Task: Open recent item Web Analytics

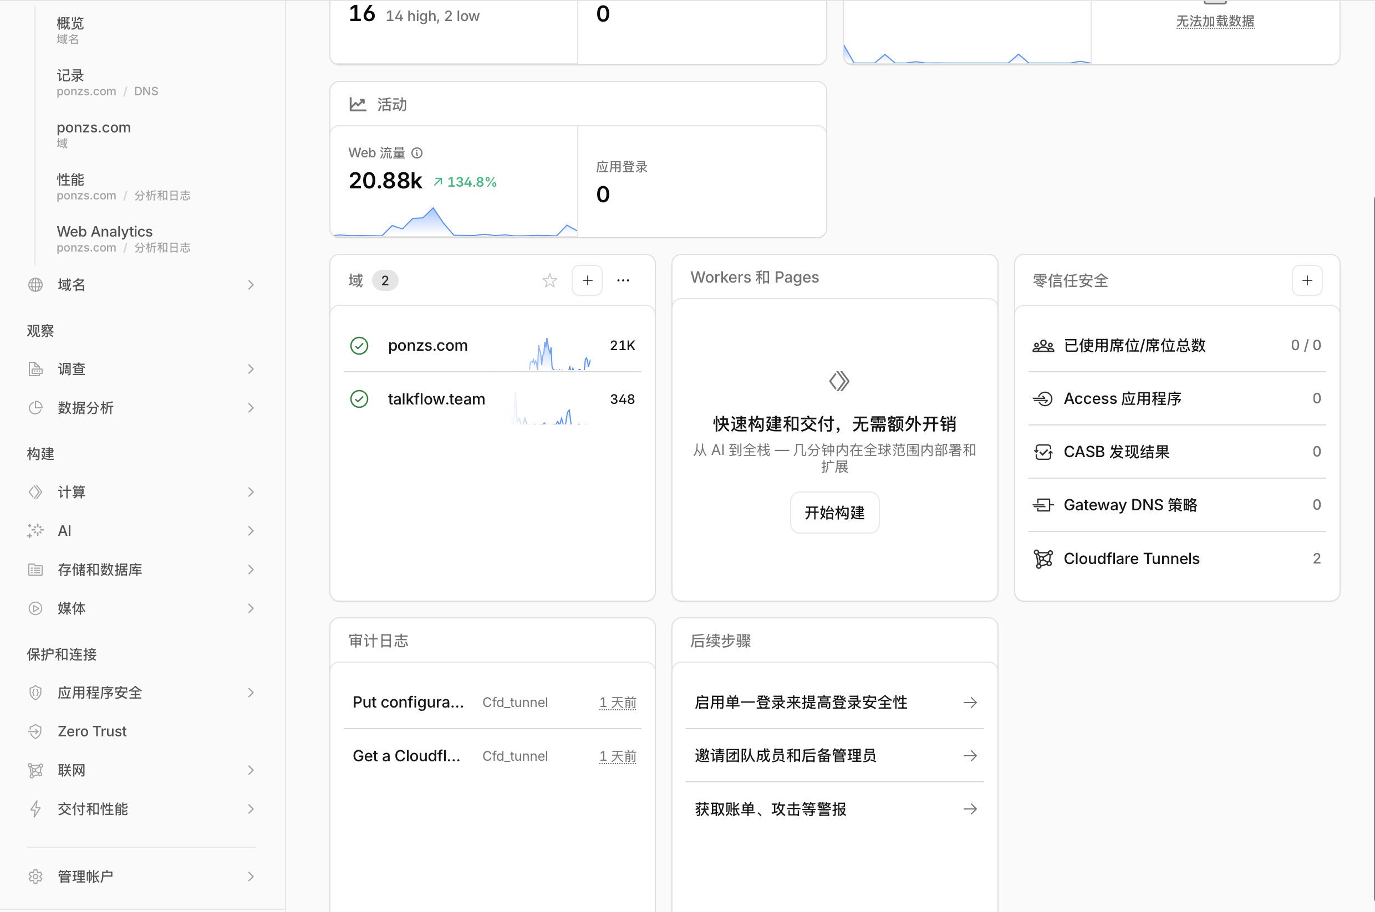Action: [x=123, y=238]
